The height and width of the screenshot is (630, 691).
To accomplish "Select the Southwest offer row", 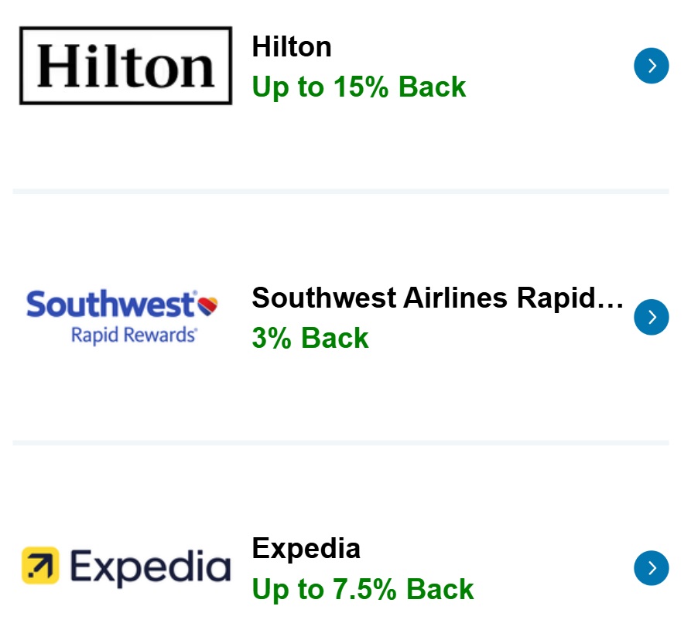I will click(x=345, y=317).
